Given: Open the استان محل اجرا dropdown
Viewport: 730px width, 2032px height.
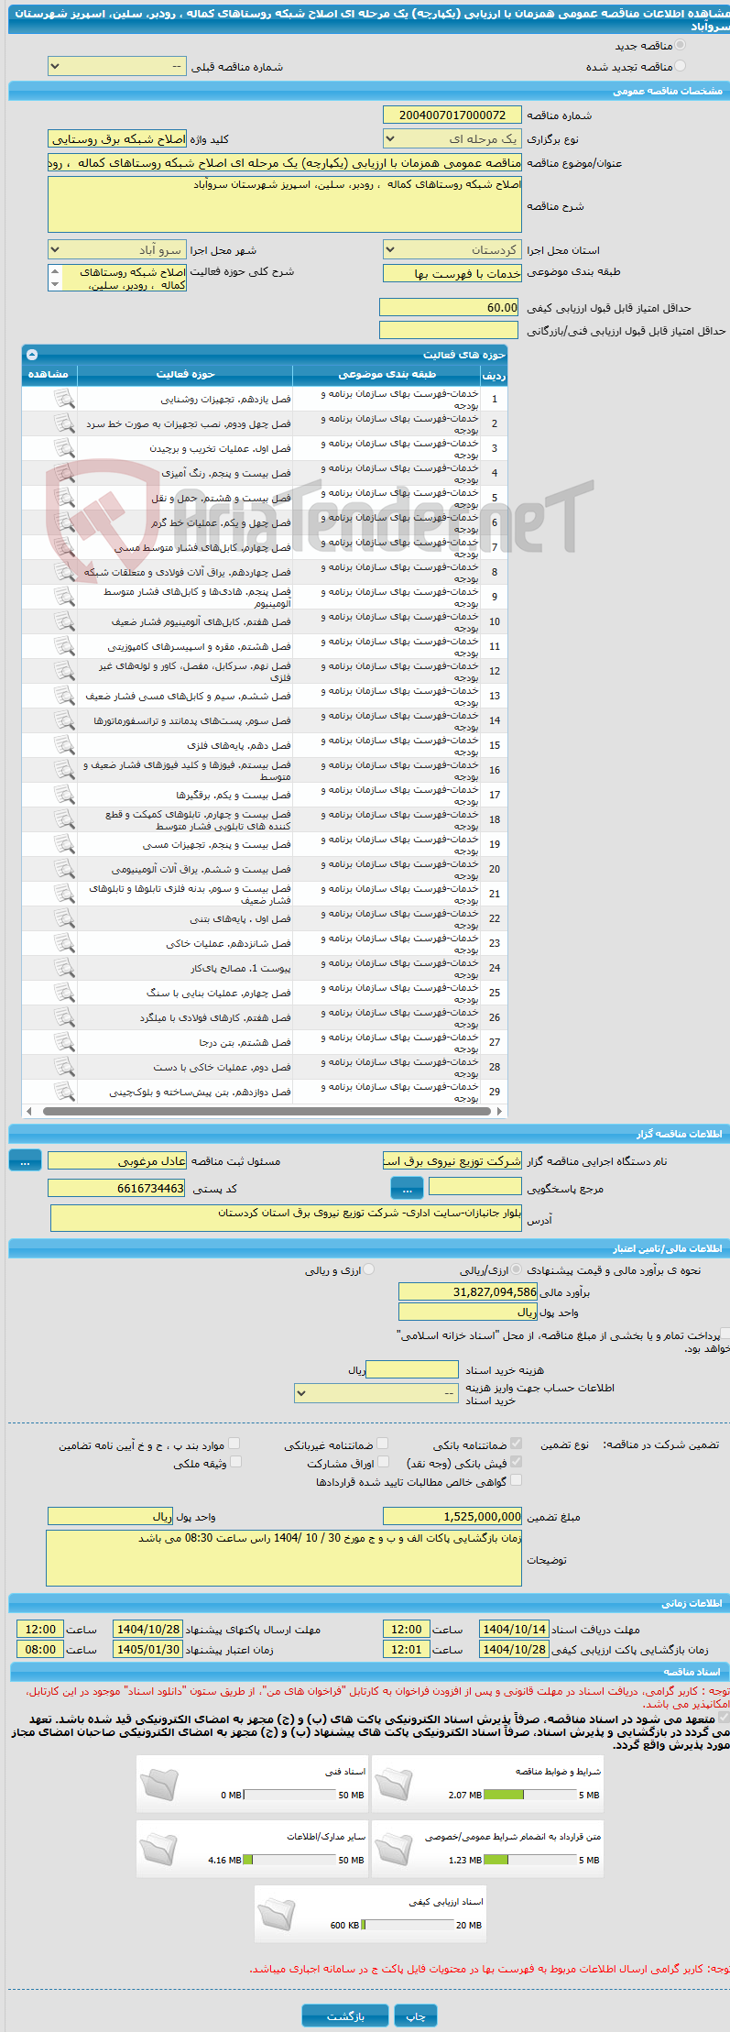Looking at the screenshot, I should 452,250.
